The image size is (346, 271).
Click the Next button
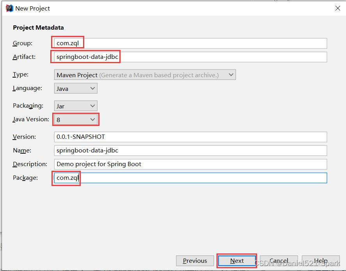click(237, 261)
